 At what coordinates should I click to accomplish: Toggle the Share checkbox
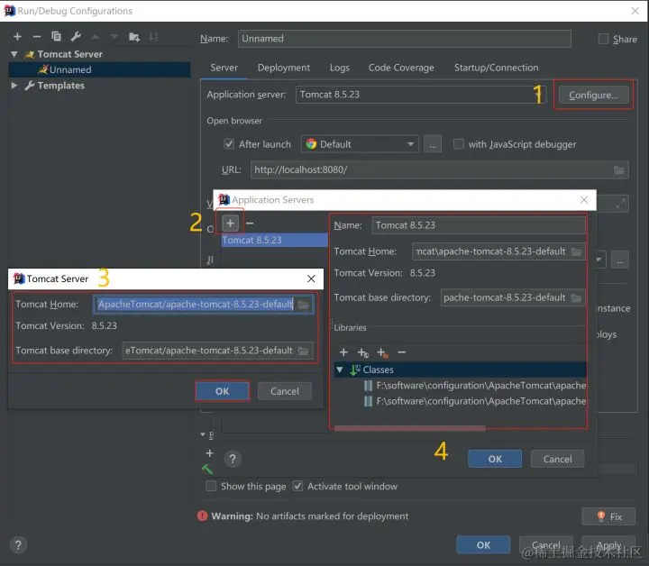coord(603,39)
